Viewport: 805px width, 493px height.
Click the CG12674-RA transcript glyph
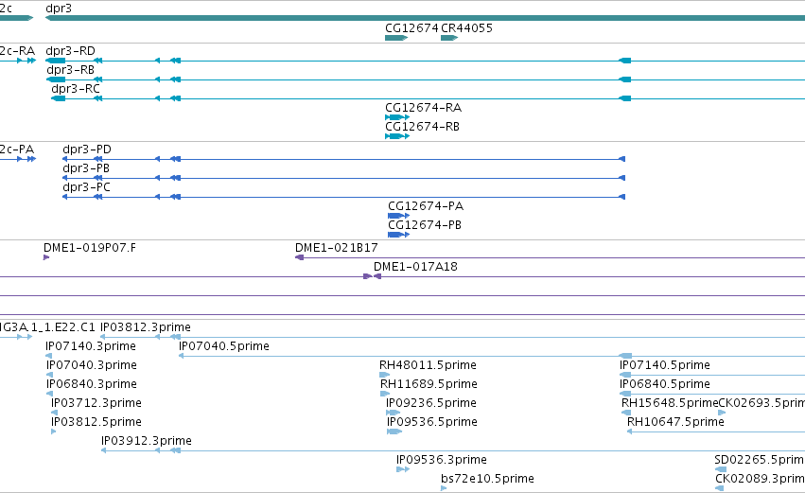coord(397,117)
